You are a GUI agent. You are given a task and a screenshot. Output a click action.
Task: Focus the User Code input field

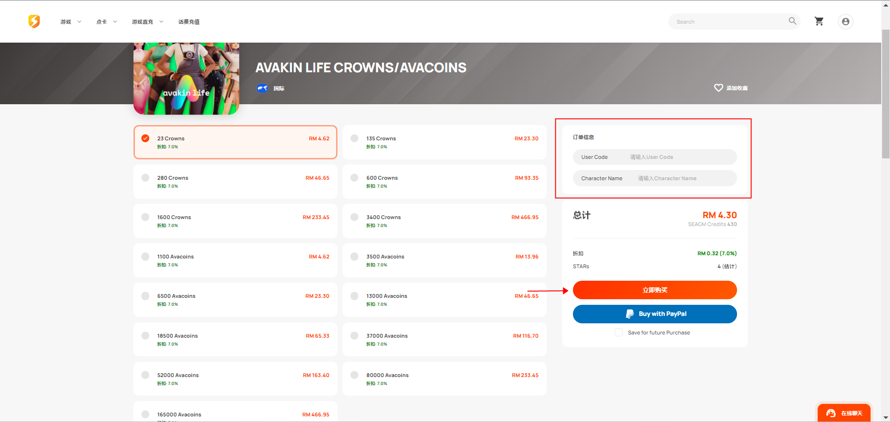655,157
